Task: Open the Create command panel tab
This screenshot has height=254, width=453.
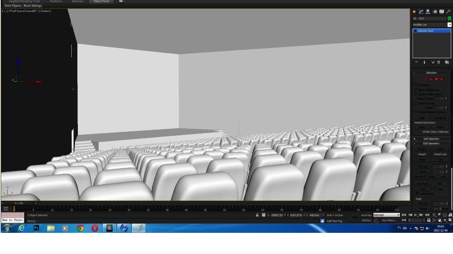Action: pyautogui.click(x=415, y=11)
